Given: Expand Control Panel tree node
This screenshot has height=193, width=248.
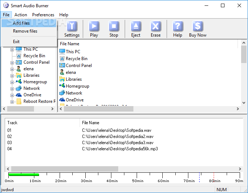Looking at the screenshot, I should tap(12, 63).
